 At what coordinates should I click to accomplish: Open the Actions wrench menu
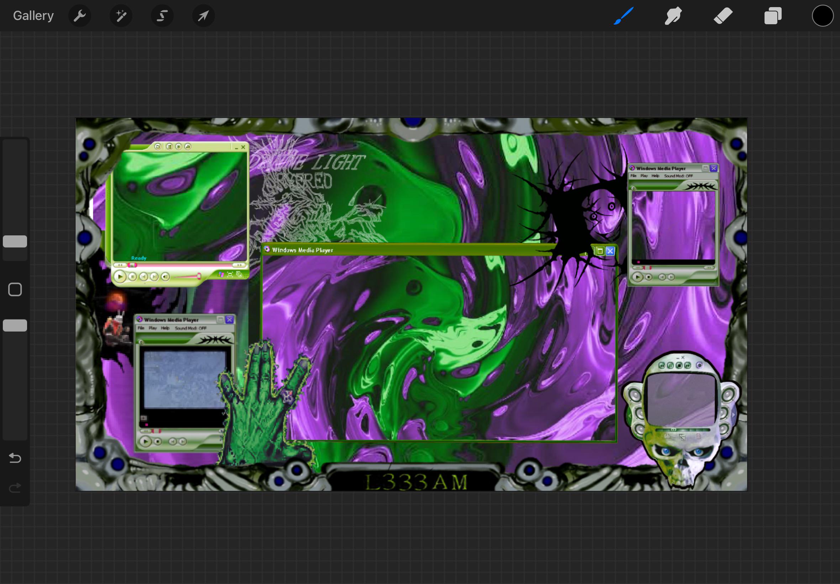(80, 15)
